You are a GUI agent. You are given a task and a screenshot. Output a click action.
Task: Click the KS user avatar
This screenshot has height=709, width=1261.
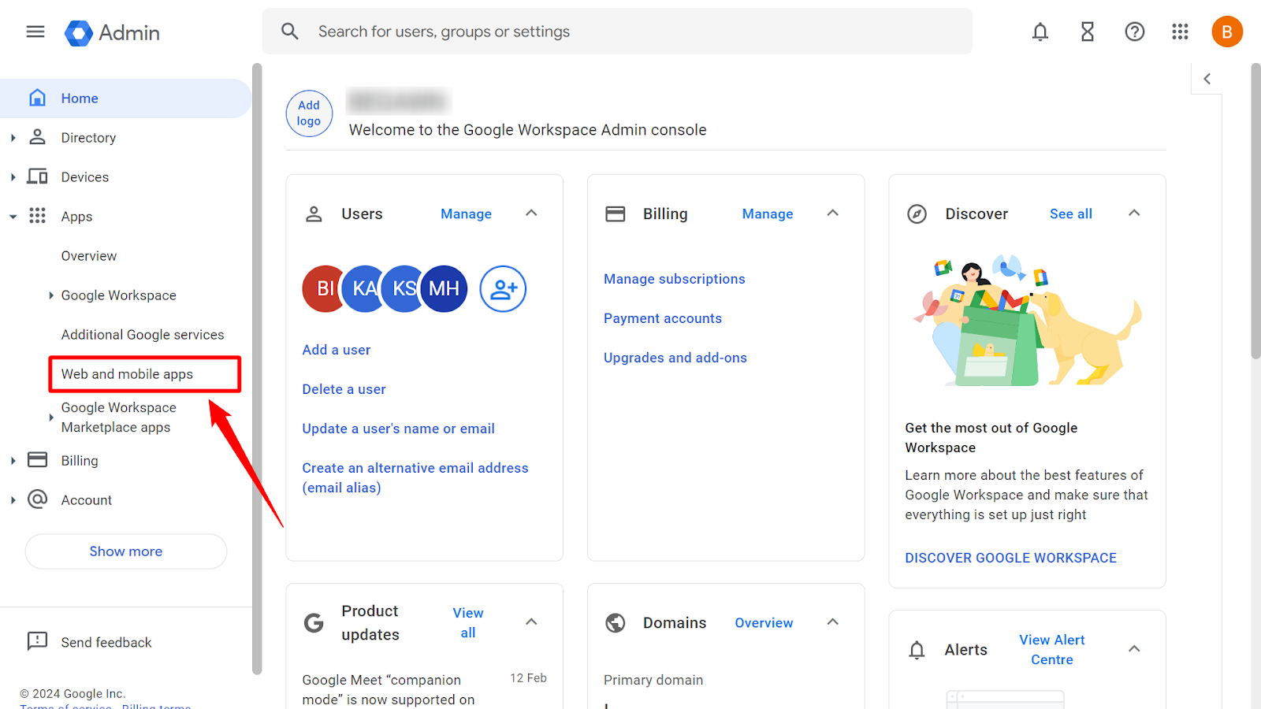(x=403, y=289)
